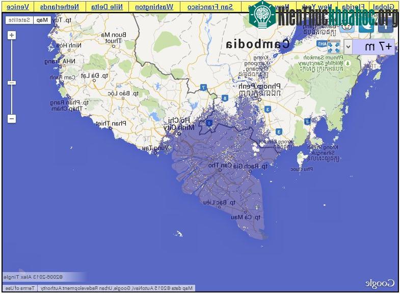
Task: Click the tp. Bac Lieu label
Action: tap(220, 203)
